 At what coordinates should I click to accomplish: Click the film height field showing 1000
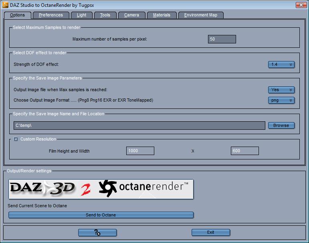pos(140,151)
